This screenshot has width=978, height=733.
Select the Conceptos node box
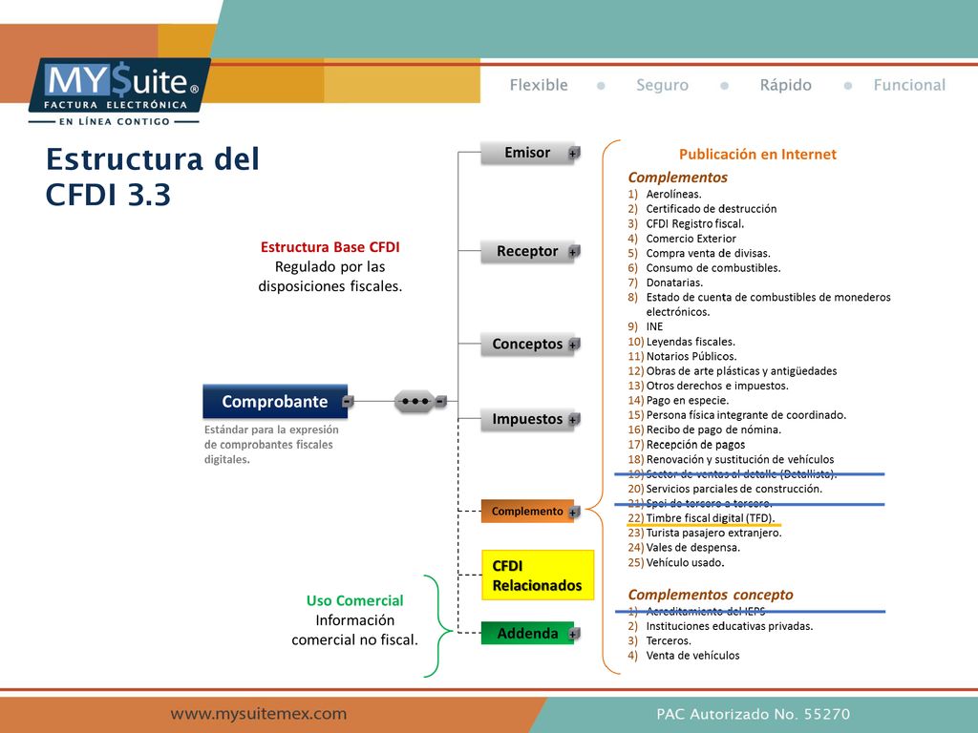(x=527, y=344)
